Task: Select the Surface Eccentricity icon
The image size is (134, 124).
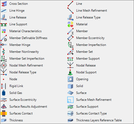Action: (4, 100)
